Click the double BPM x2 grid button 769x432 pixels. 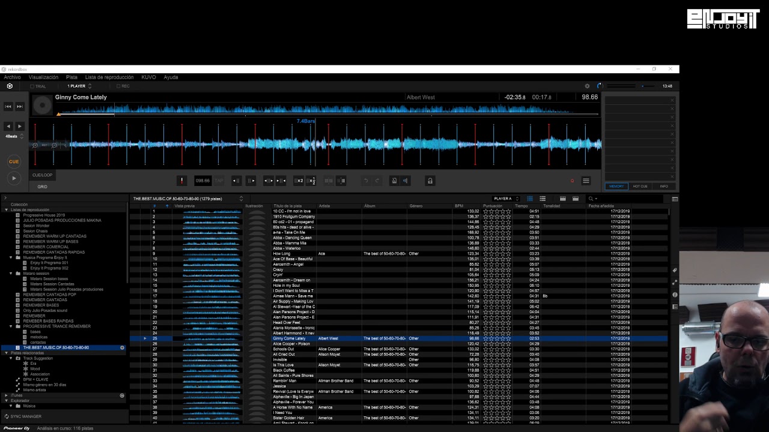(x=299, y=181)
